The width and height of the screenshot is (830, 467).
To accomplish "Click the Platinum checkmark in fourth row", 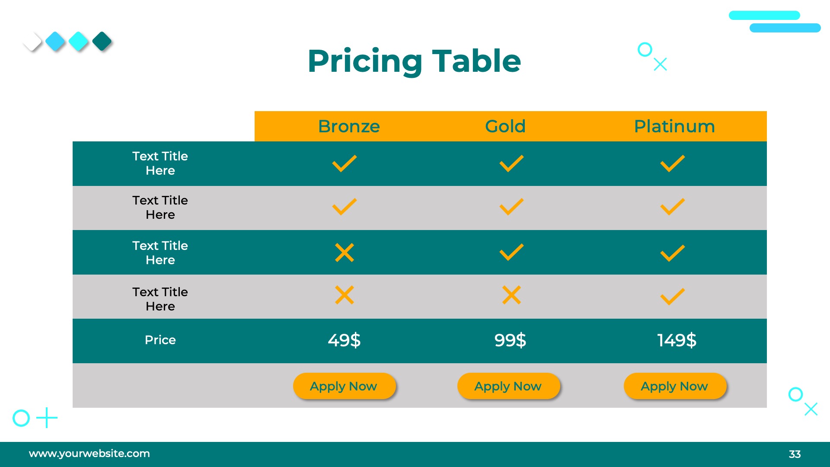I will point(672,297).
